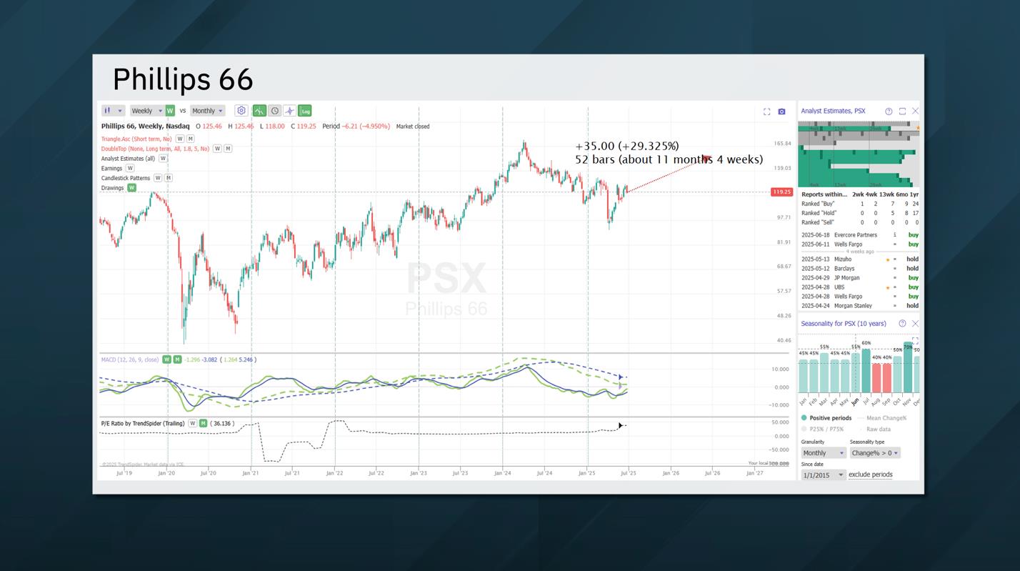Click the Earnings indicator label
Image resolution: width=1020 pixels, height=571 pixels.
(x=111, y=169)
